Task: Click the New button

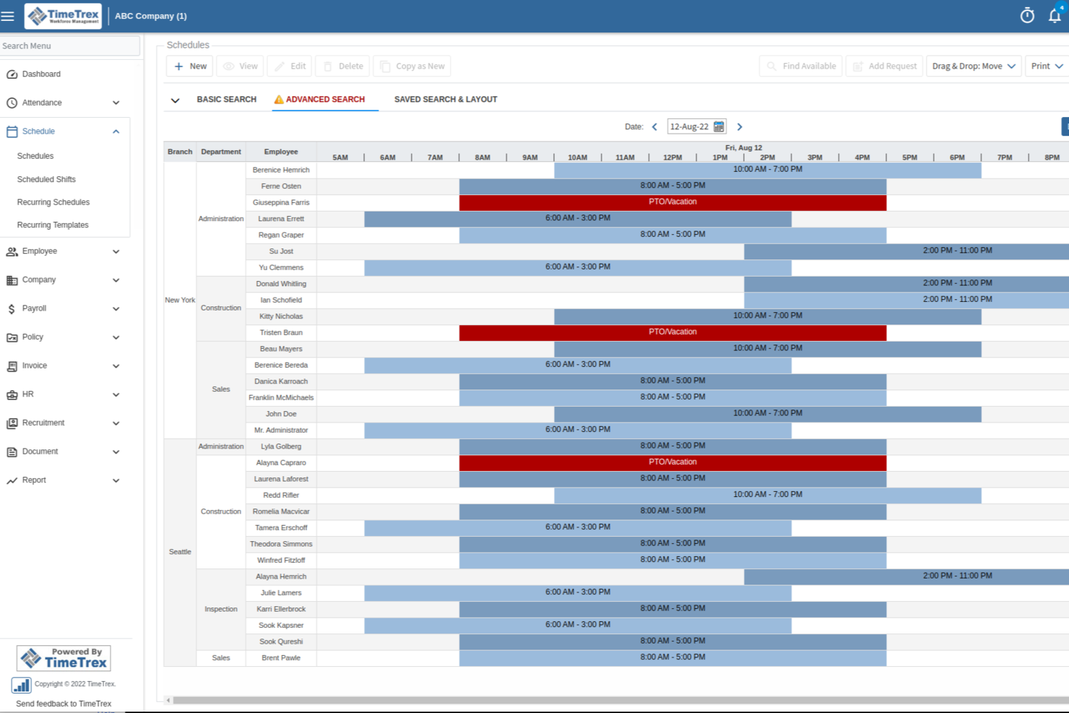Action: click(189, 66)
